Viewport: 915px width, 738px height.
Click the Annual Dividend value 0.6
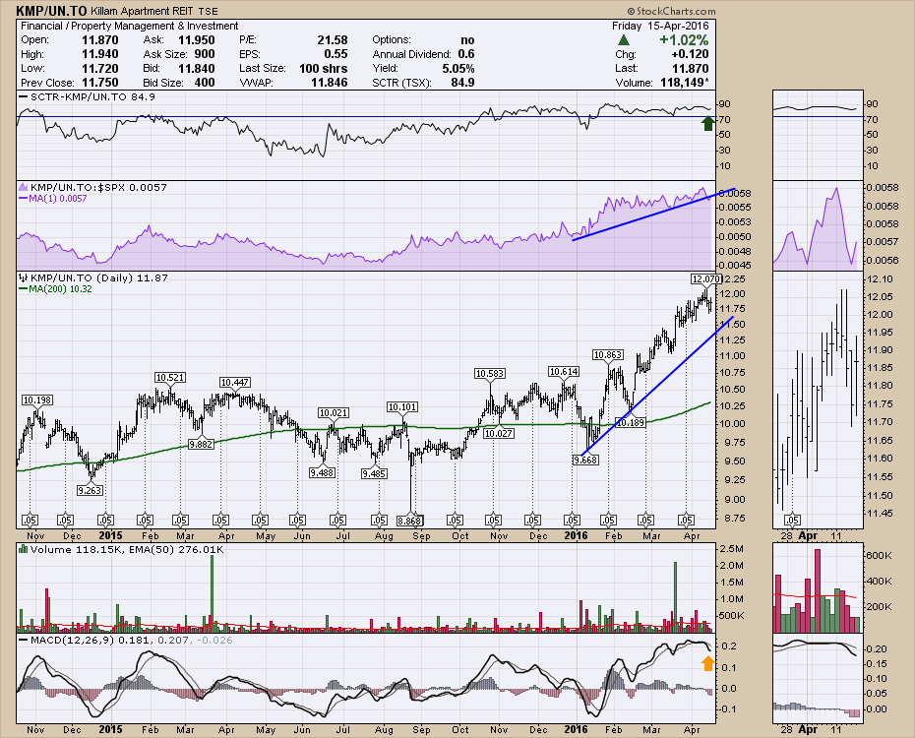[x=466, y=54]
